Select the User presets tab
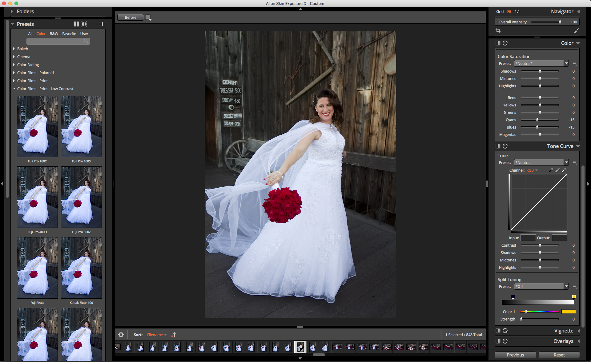The width and height of the screenshot is (591, 362). click(x=84, y=34)
